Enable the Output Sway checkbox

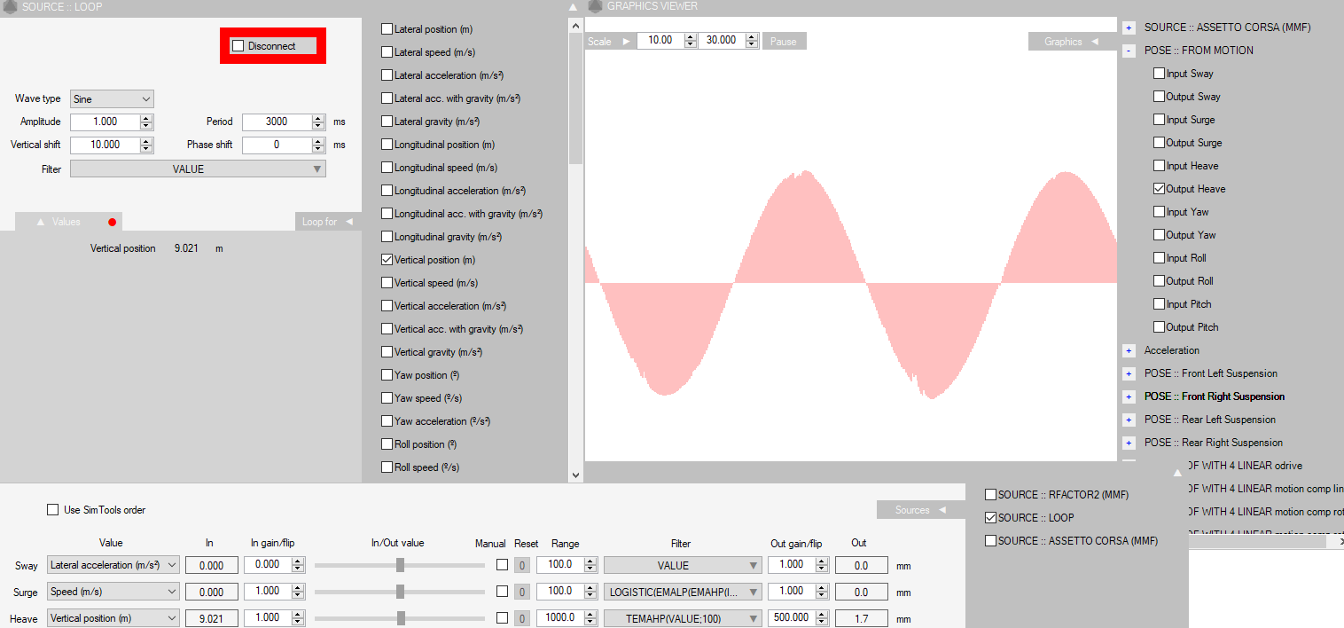tap(1159, 97)
